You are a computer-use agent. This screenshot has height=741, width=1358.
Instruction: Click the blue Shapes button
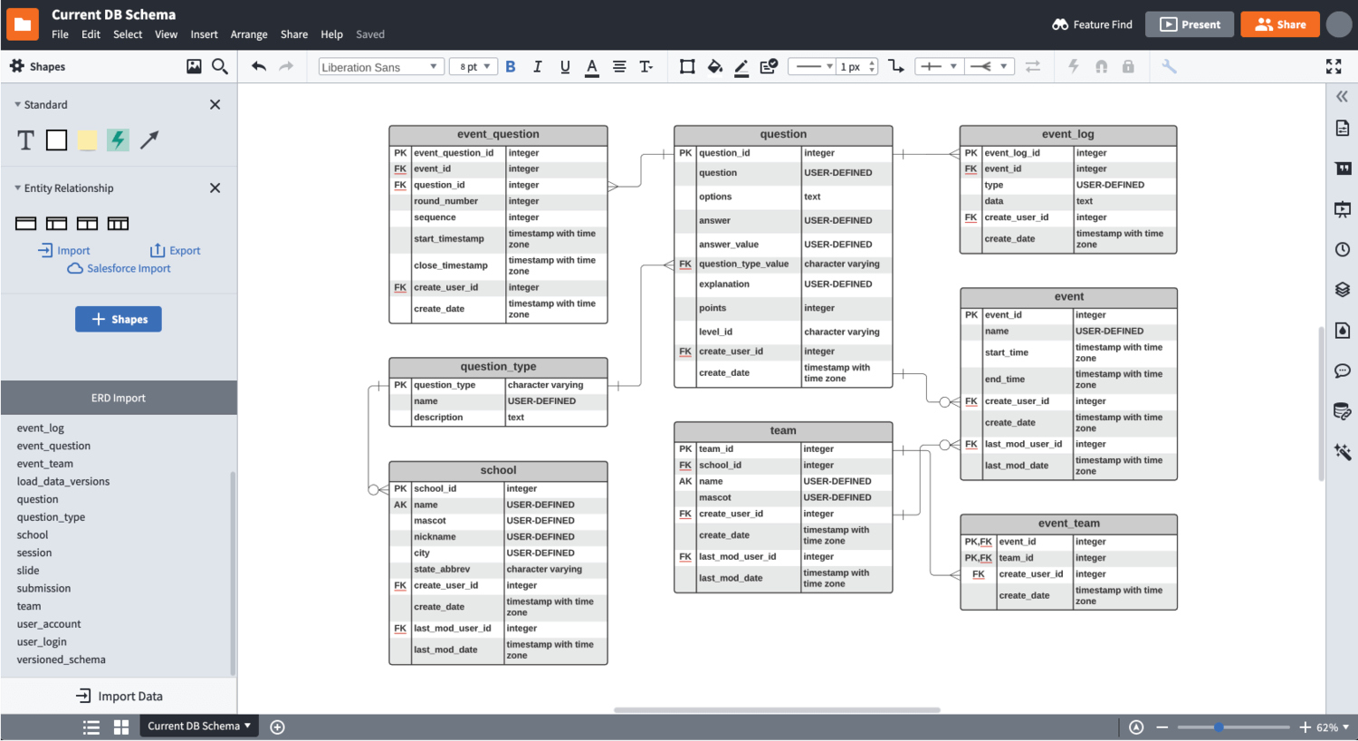point(119,319)
